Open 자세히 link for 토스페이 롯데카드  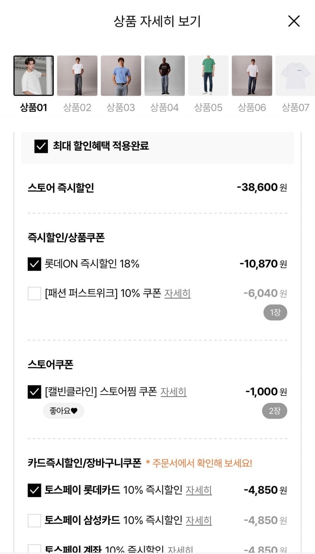199,490
